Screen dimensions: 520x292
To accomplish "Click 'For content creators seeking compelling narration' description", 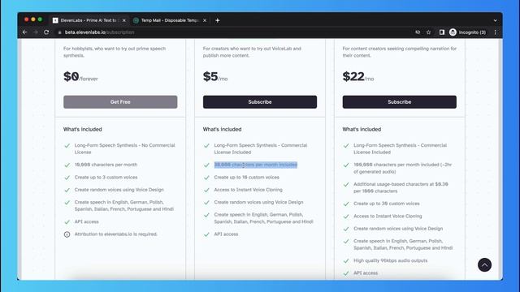I will click(x=399, y=52).
